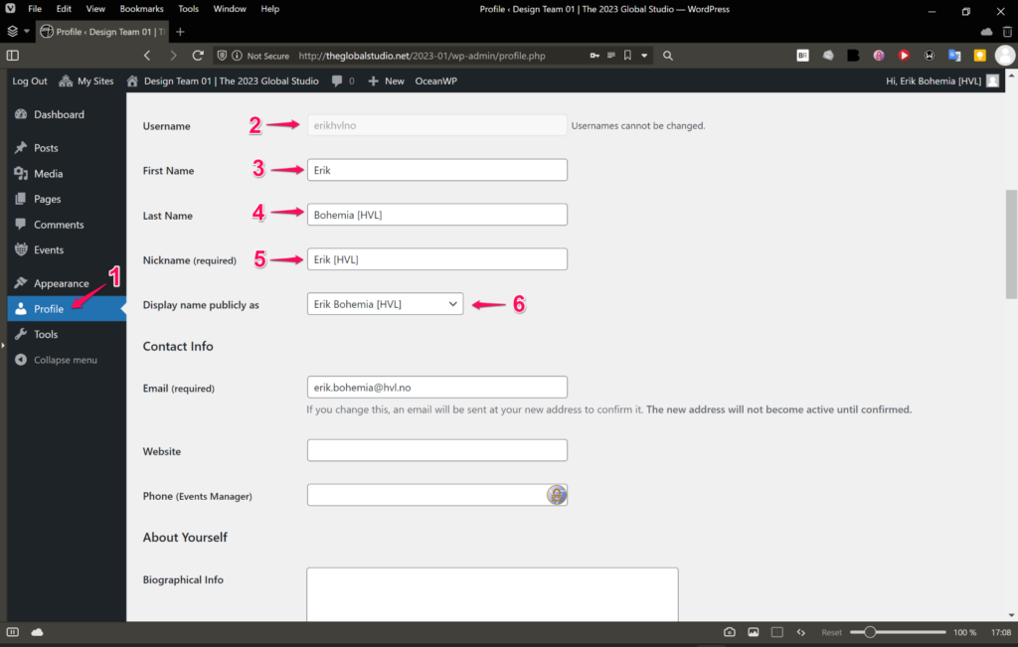Open the Bookmarks menu
This screenshot has height=647, width=1018.
141,9
